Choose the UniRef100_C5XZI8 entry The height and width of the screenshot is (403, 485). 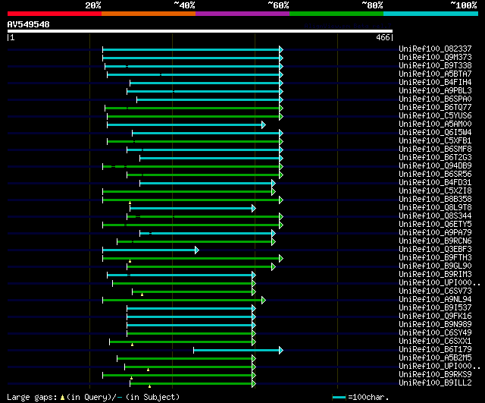435,191
